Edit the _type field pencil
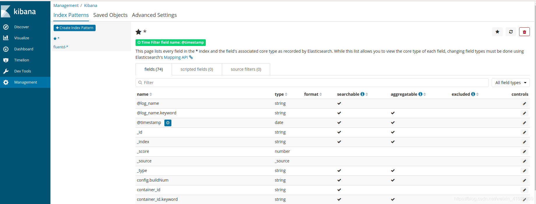Viewport: 536px width, 204px height. [x=524, y=171]
